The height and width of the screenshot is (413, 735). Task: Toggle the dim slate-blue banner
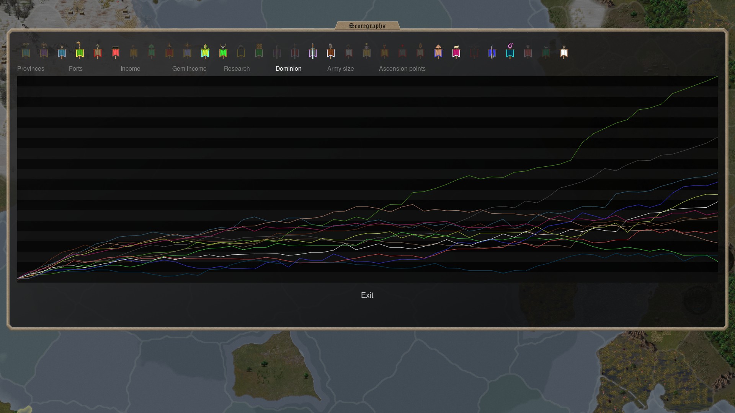(187, 50)
